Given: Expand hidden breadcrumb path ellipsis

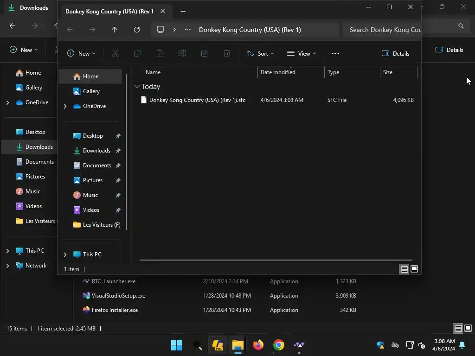Looking at the screenshot, I should (188, 30).
